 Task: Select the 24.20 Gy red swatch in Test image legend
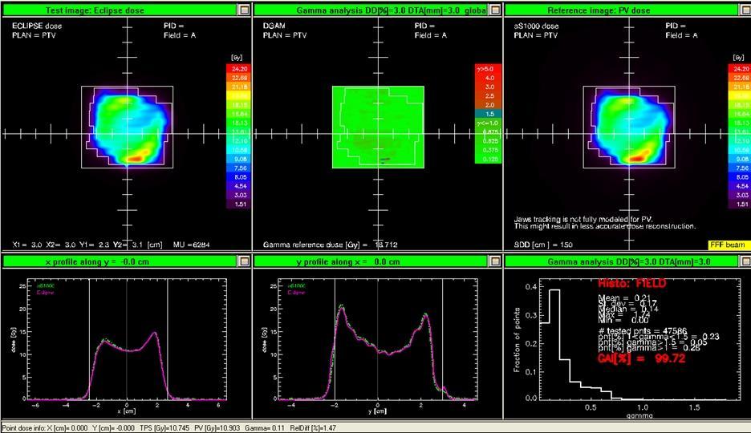point(237,69)
